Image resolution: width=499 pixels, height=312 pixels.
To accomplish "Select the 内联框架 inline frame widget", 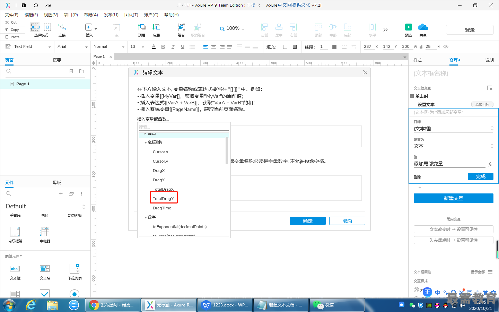I will 15,234.
